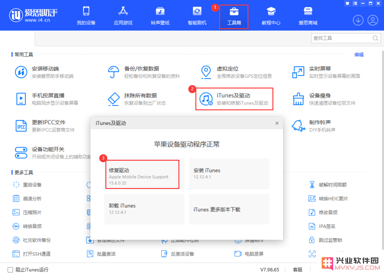Switch to the 应用游戏 tab
The image size is (384, 275).
pyautogui.click(x=123, y=16)
